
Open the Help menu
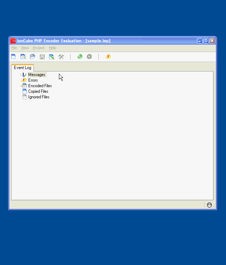coord(53,48)
